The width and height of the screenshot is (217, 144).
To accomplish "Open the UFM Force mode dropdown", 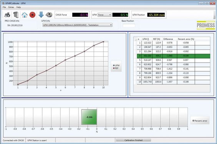I will point(104,15).
